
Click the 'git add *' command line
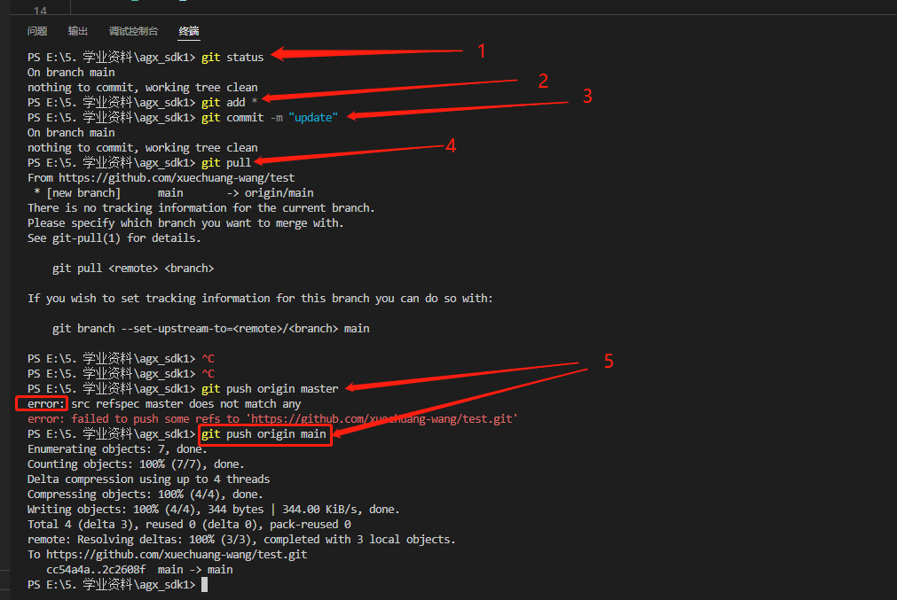pyautogui.click(x=230, y=102)
